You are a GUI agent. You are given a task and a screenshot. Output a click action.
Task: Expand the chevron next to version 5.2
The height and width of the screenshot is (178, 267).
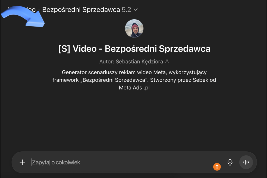pos(136,10)
